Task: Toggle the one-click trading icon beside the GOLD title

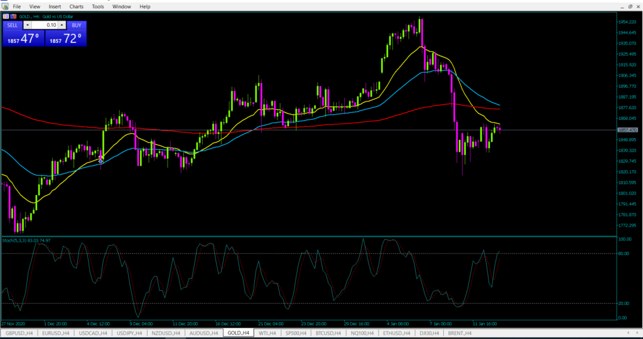Action: [x=5, y=16]
